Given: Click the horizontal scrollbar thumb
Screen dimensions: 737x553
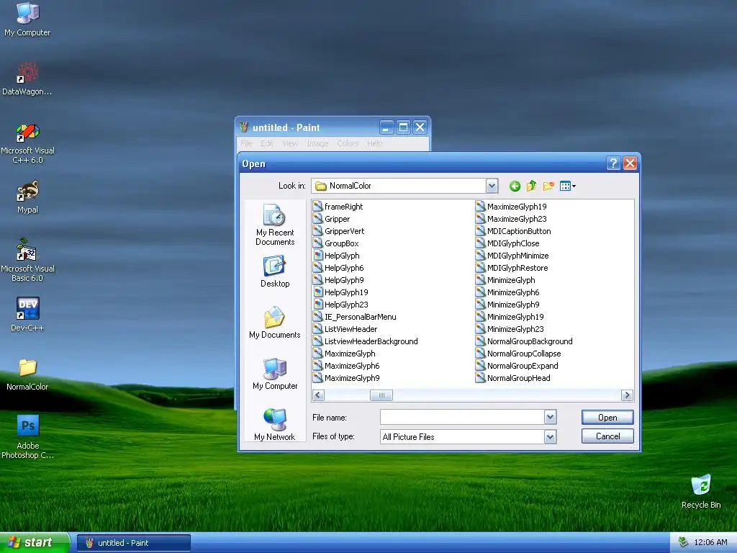Looking at the screenshot, I should (x=381, y=395).
